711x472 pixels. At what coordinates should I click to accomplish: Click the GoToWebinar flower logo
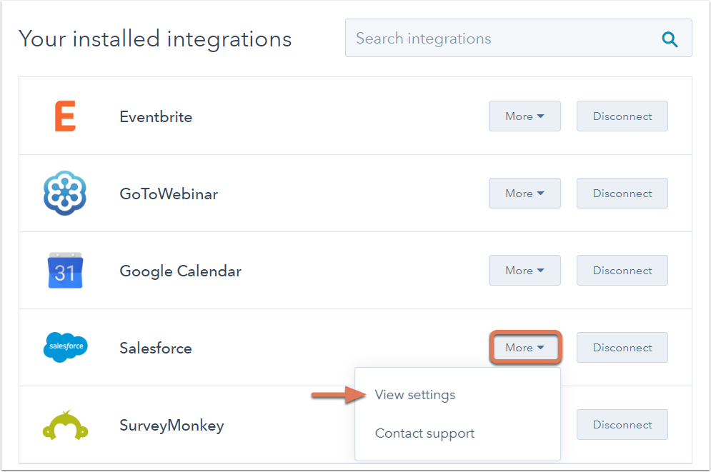click(x=65, y=193)
